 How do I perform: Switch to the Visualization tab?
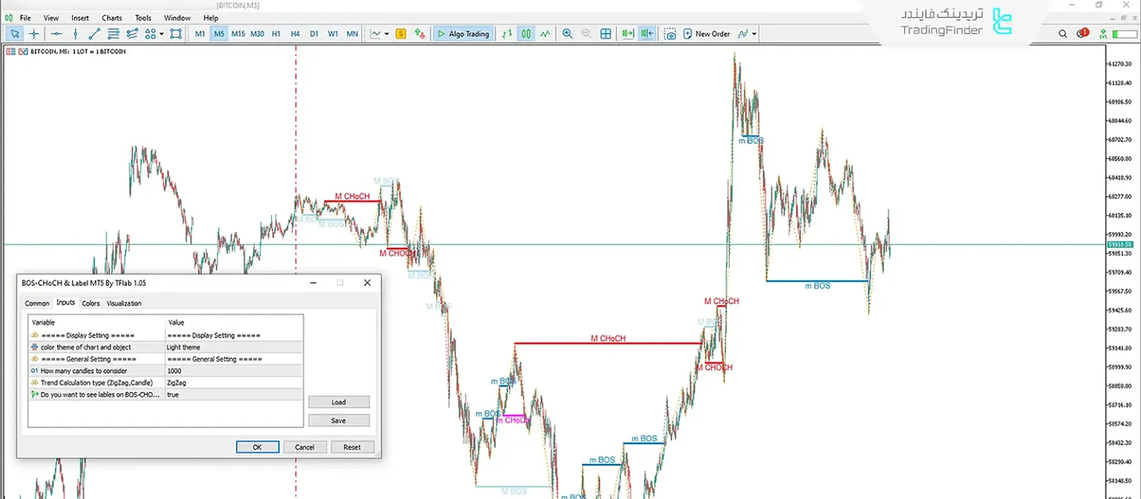click(x=124, y=303)
